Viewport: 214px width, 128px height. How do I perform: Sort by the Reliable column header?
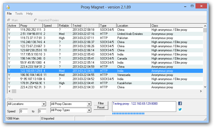65,26
